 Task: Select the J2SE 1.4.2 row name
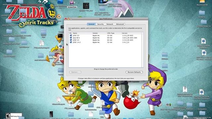[x=77, y=42]
